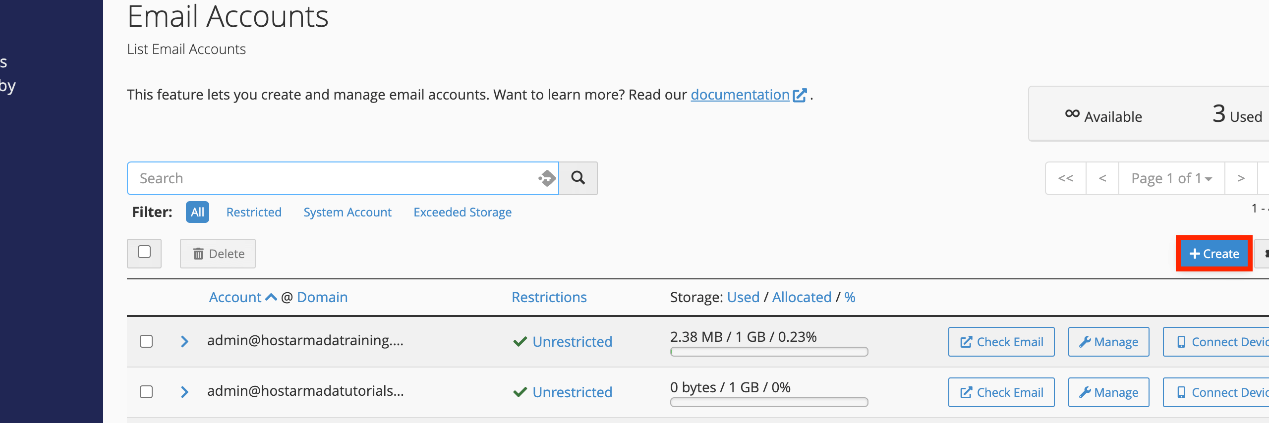Viewport: 1269px width, 423px height.
Task: Select the All filter
Action: tap(197, 212)
